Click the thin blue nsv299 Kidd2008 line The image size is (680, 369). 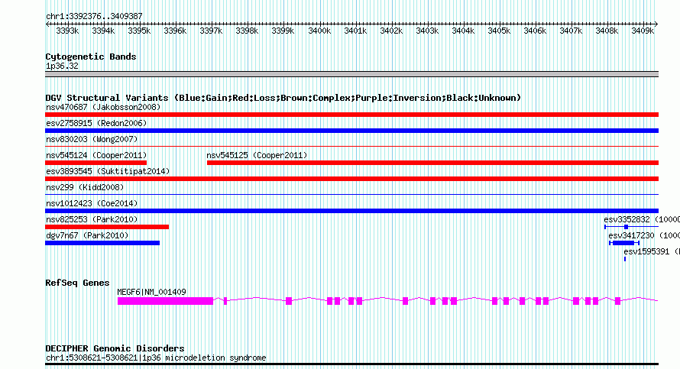(351, 195)
